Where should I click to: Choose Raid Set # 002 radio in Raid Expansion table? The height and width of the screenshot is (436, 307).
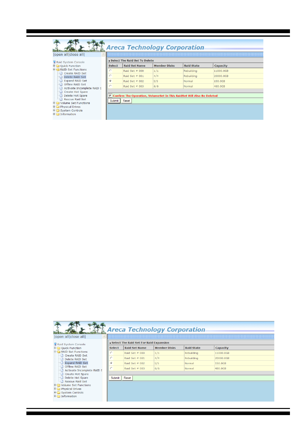click(111, 363)
